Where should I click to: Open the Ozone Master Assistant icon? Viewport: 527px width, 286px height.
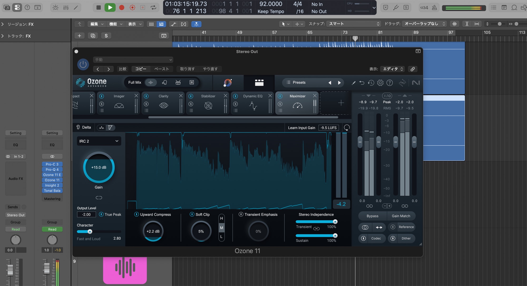(228, 83)
